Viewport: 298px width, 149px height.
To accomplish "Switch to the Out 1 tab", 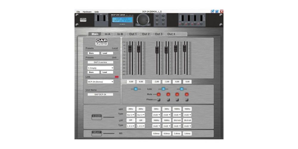I will click(133, 34).
